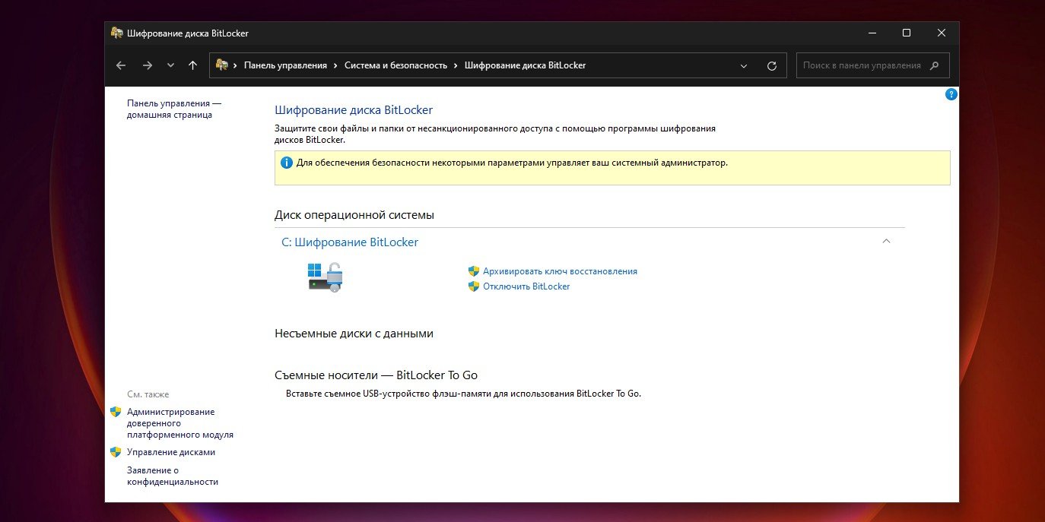The width and height of the screenshot is (1045, 522).
Task: Click the BitLocker keys icon in the address bar
Action: point(223,65)
